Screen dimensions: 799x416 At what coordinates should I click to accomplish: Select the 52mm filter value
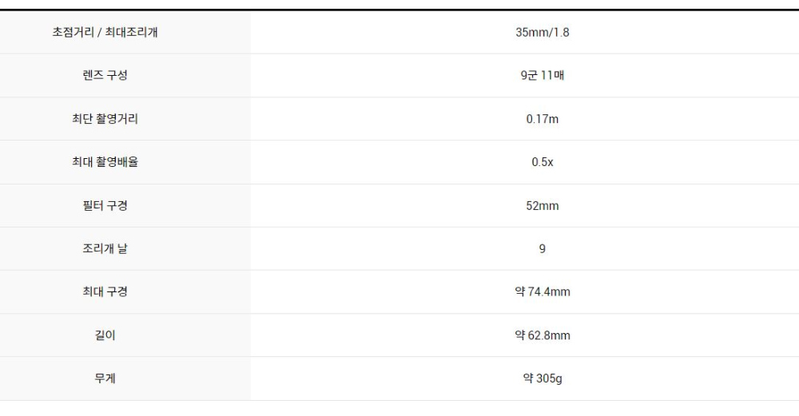(543, 206)
